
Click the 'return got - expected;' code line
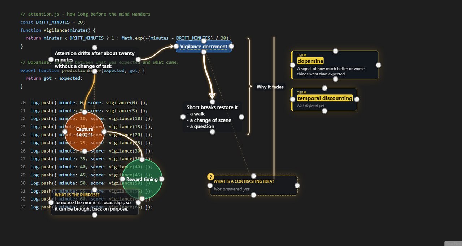pos(54,78)
